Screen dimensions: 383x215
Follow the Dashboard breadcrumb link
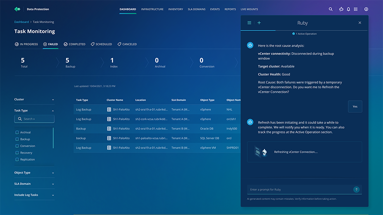21,22
